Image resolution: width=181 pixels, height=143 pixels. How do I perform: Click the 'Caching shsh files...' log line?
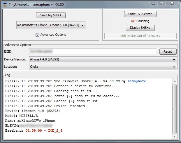[51, 91]
